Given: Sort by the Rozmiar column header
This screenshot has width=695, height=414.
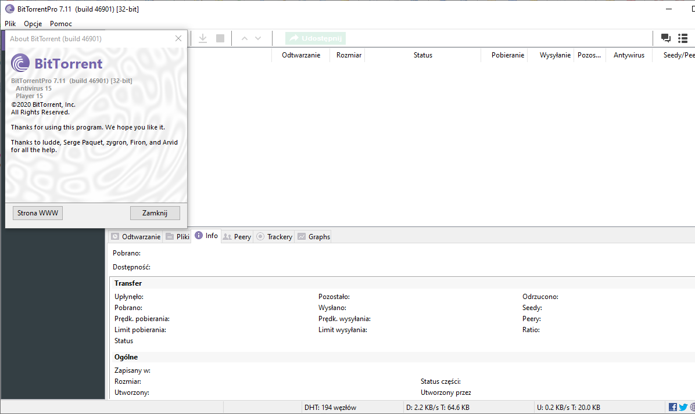Looking at the screenshot, I should click(x=349, y=55).
